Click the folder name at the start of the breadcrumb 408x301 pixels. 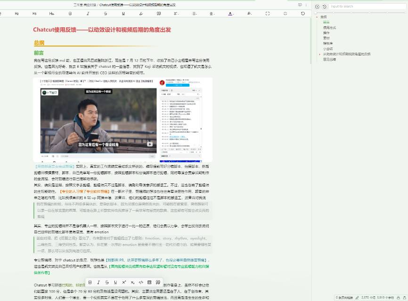pos(85,5)
